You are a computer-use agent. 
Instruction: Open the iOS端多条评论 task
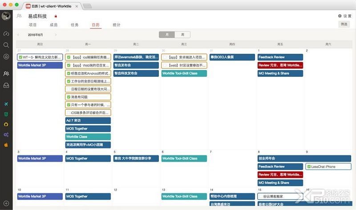click(88, 113)
